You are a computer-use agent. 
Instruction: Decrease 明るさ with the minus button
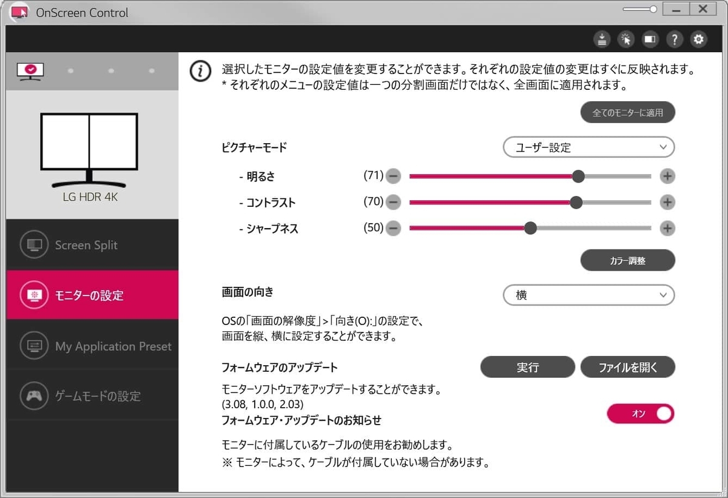point(393,177)
